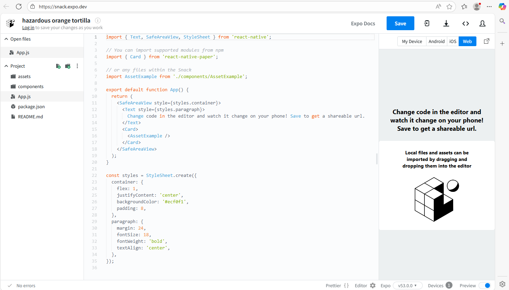Image resolution: width=509 pixels, height=290 pixels.
Task: Click the new folder icon in Project
Action: pos(68,66)
